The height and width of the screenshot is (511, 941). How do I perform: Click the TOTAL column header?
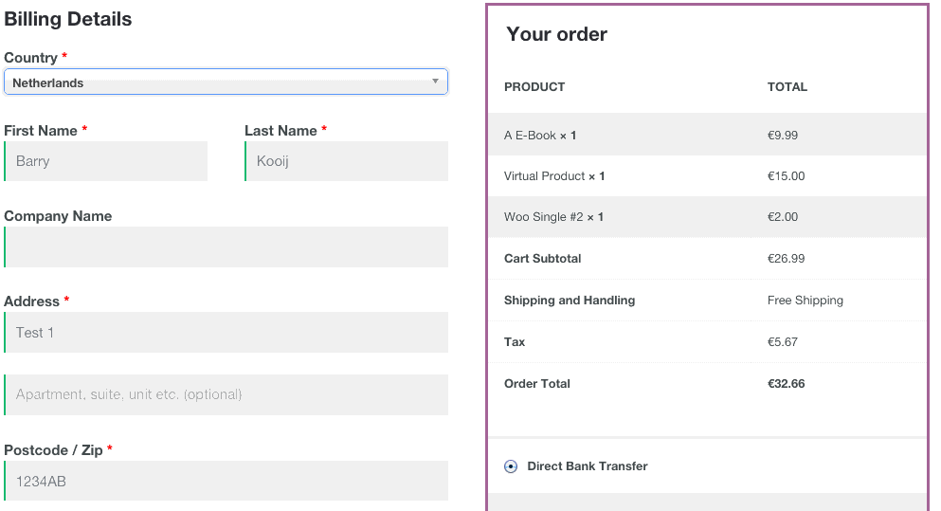[x=787, y=87]
